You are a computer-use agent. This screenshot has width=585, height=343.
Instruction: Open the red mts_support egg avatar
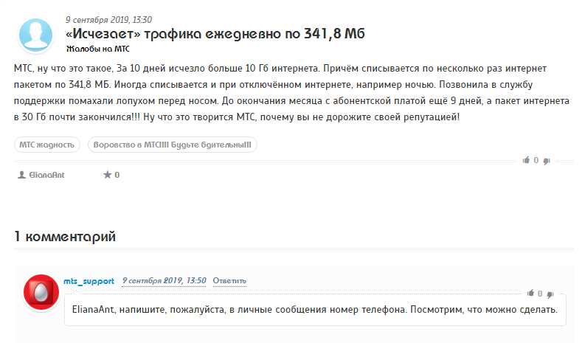pos(41,292)
